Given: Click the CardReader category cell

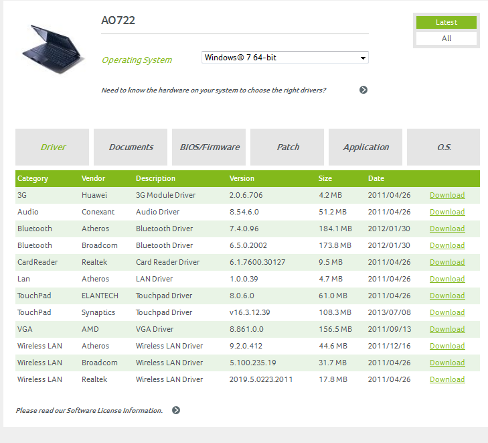Looking at the screenshot, I should click(37, 262).
